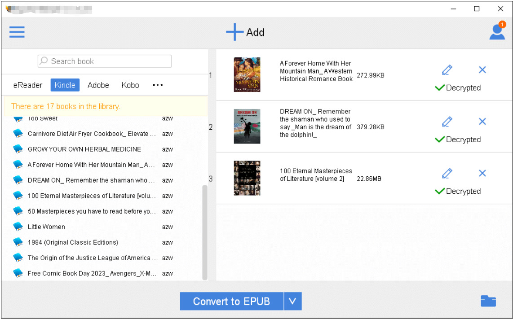This screenshot has width=513, height=319.
Task: Show more device tabs via ellipsis
Action: click(x=158, y=85)
